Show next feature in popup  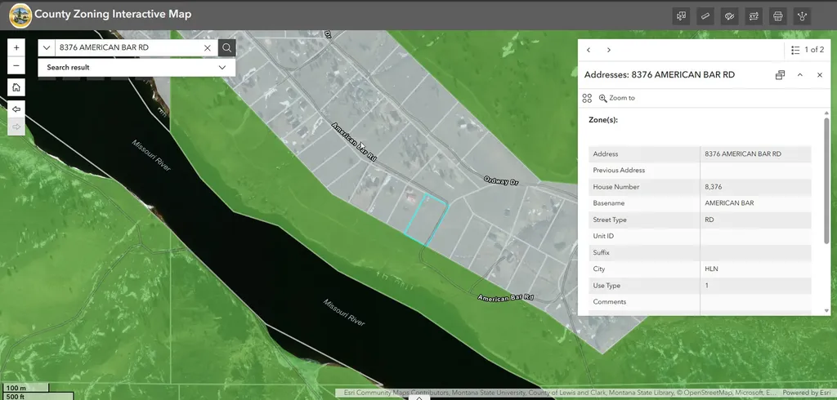coord(608,50)
